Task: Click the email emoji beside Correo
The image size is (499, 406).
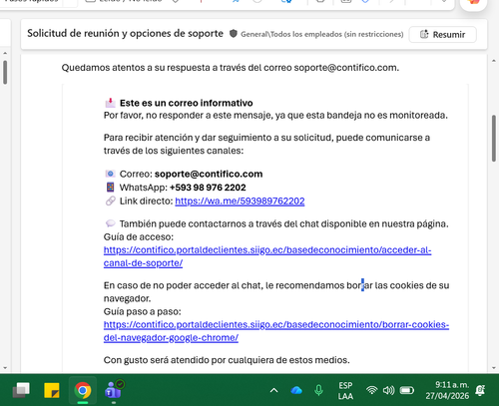Action: point(110,174)
